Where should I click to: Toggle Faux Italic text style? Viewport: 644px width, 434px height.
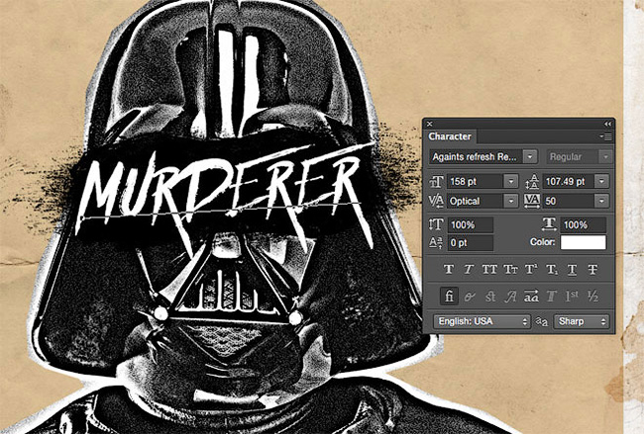point(469,269)
